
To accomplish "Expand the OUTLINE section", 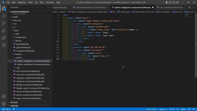I will tap(14, 102).
